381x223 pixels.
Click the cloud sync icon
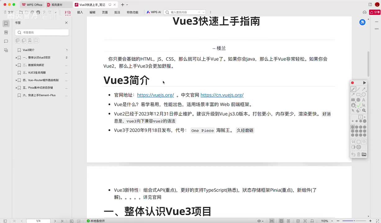[365, 12]
